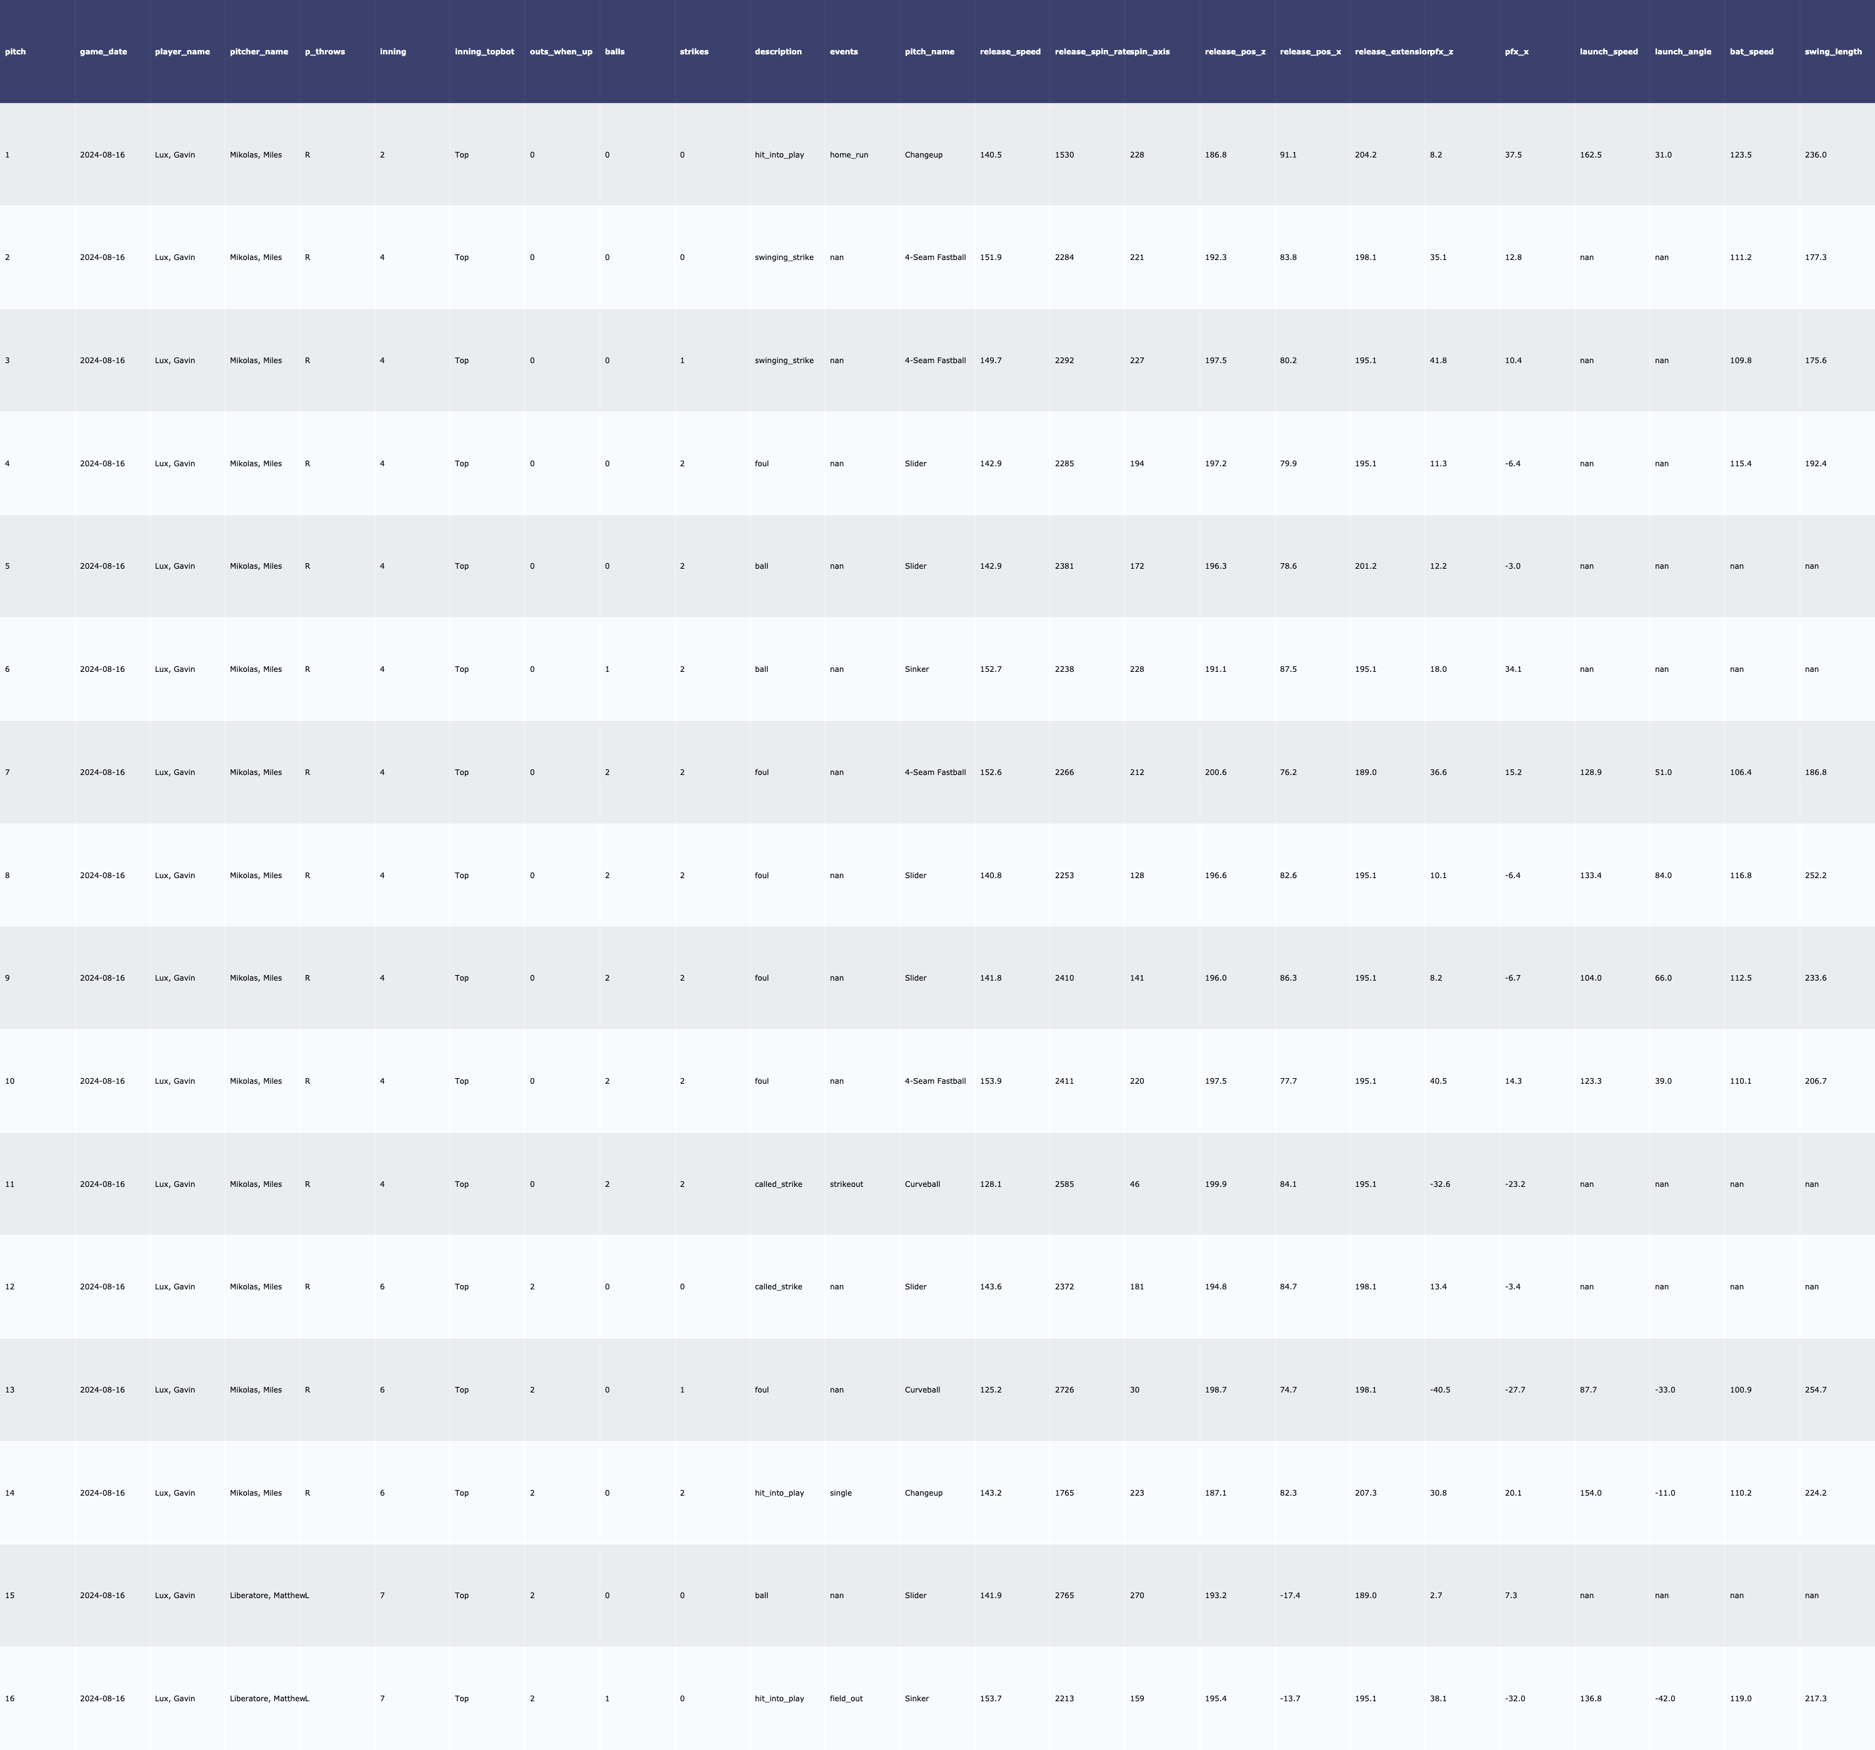Click the bat_speed column header

tap(1751, 52)
